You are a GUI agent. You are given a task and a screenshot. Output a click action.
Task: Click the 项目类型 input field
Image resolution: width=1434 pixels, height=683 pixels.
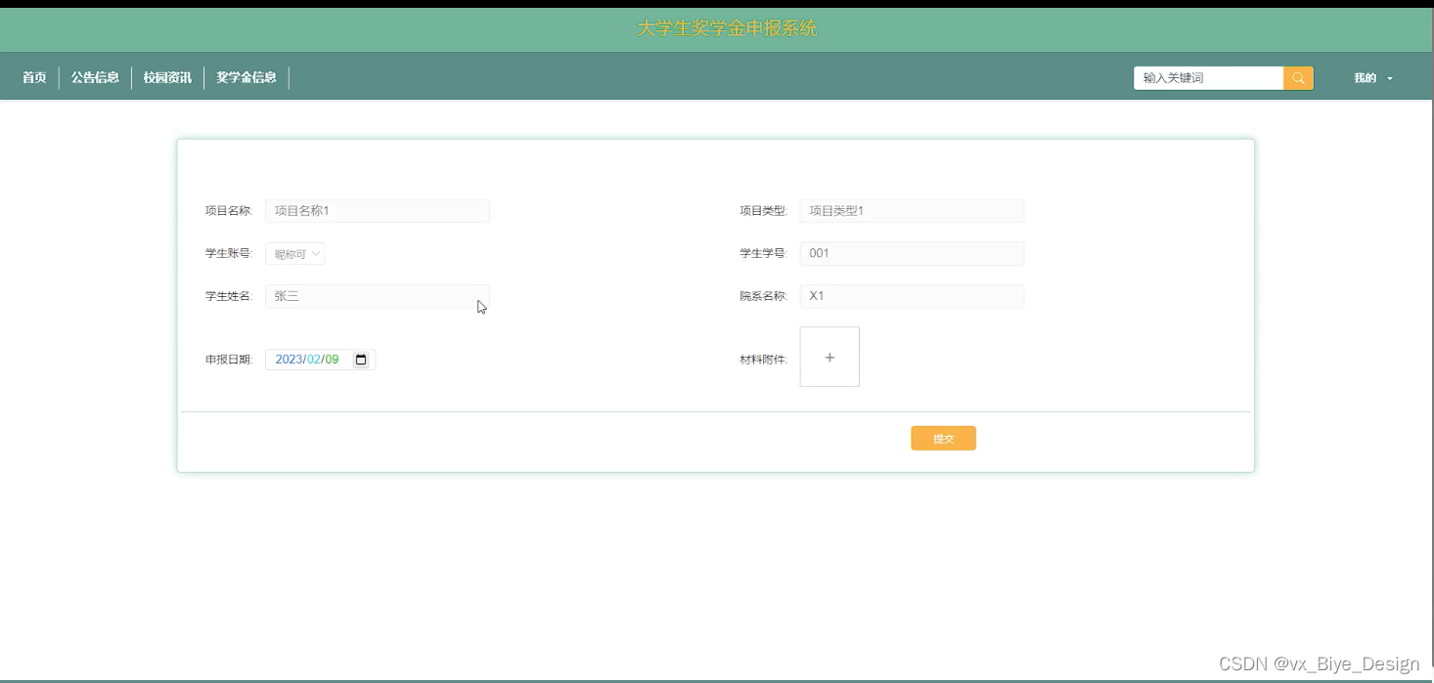point(912,211)
